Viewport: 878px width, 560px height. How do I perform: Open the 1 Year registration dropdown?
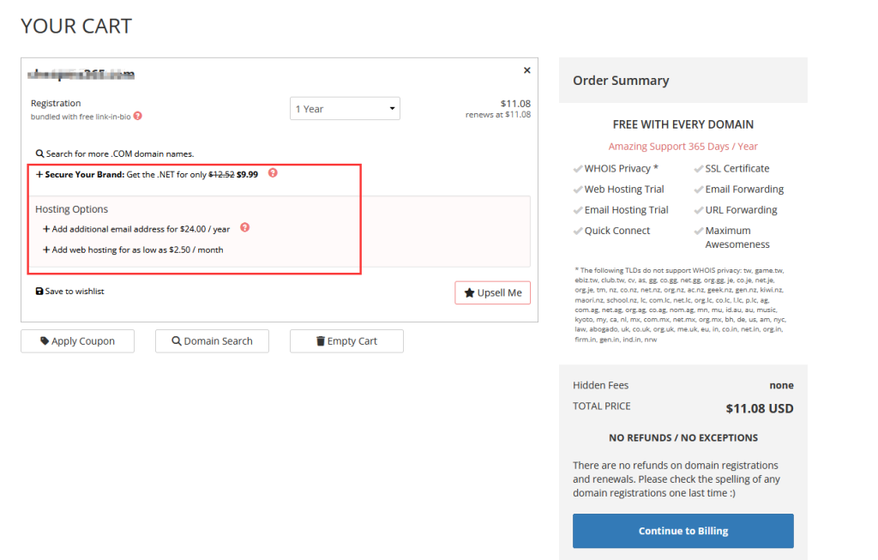345,109
